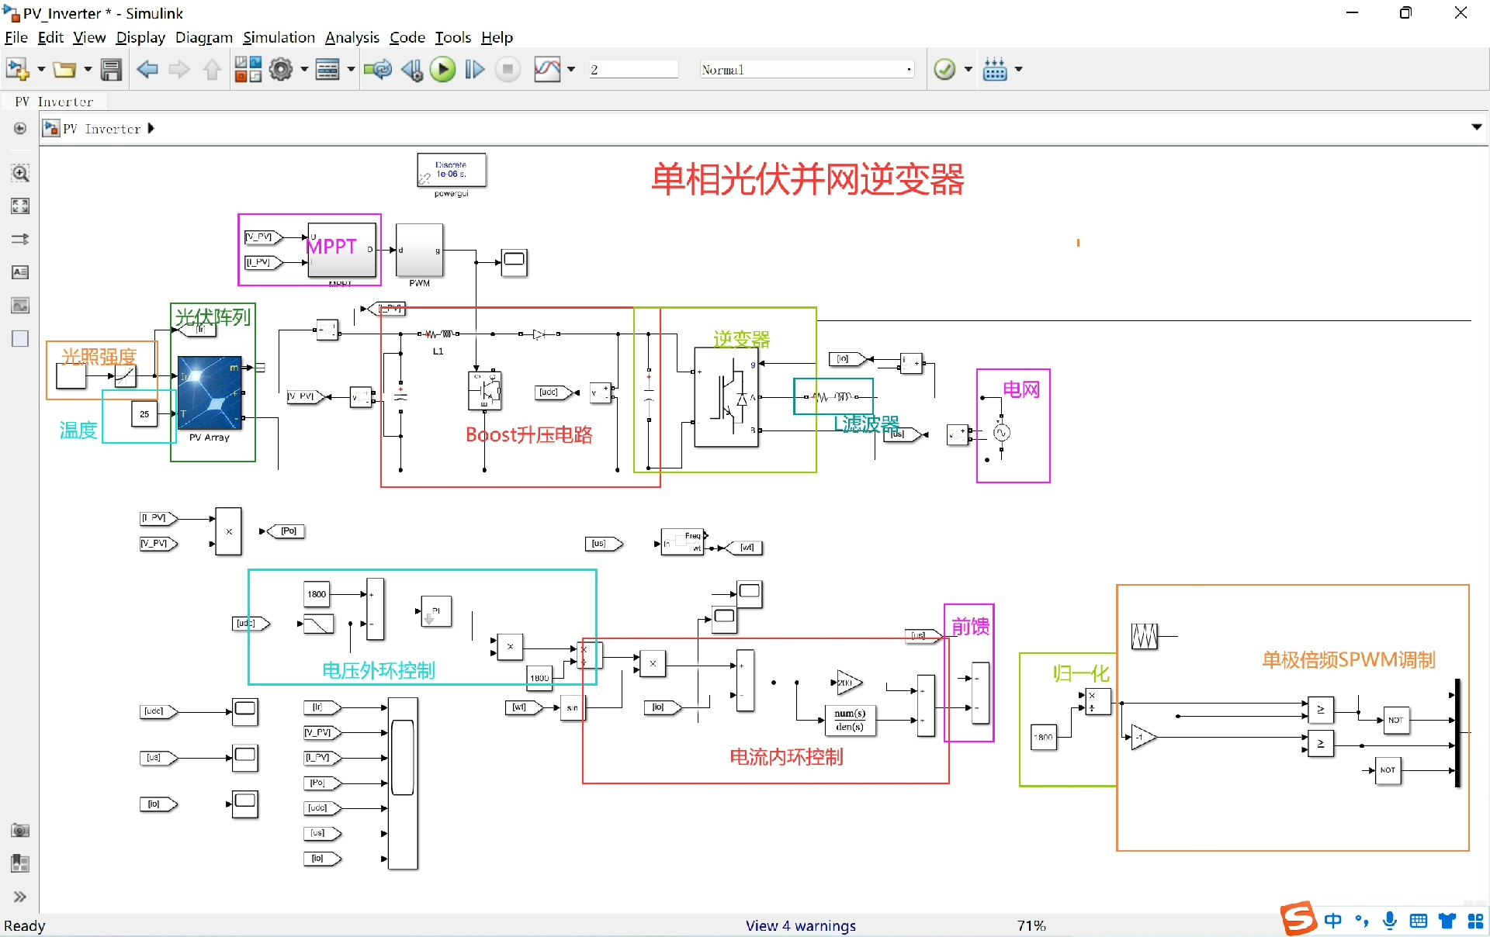Click Zoom tool in left palette

click(x=20, y=173)
